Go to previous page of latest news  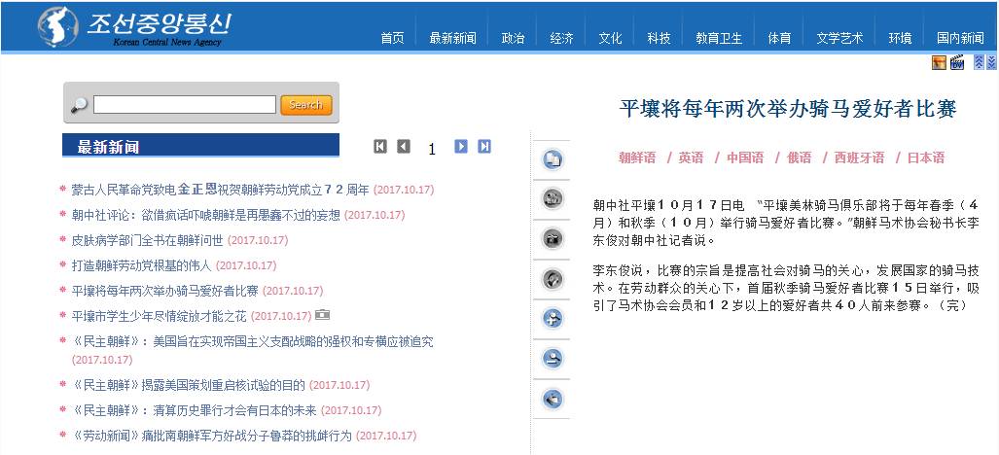click(x=404, y=147)
